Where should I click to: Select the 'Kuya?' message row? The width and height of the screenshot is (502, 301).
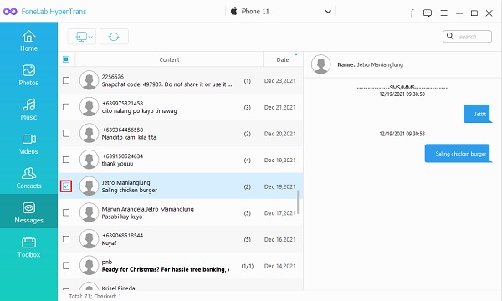181,239
